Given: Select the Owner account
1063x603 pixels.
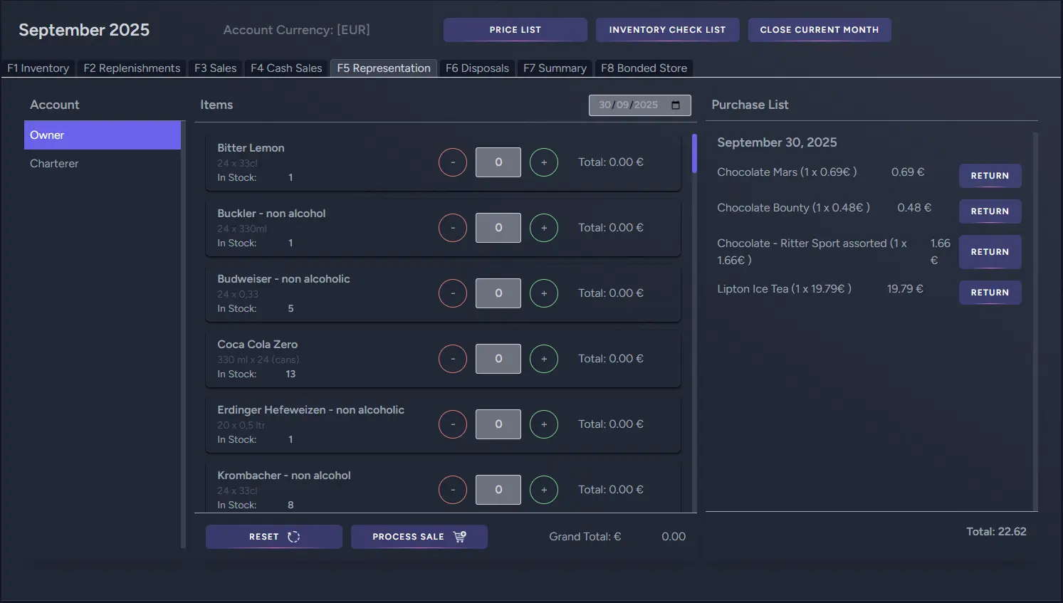Looking at the screenshot, I should point(102,135).
